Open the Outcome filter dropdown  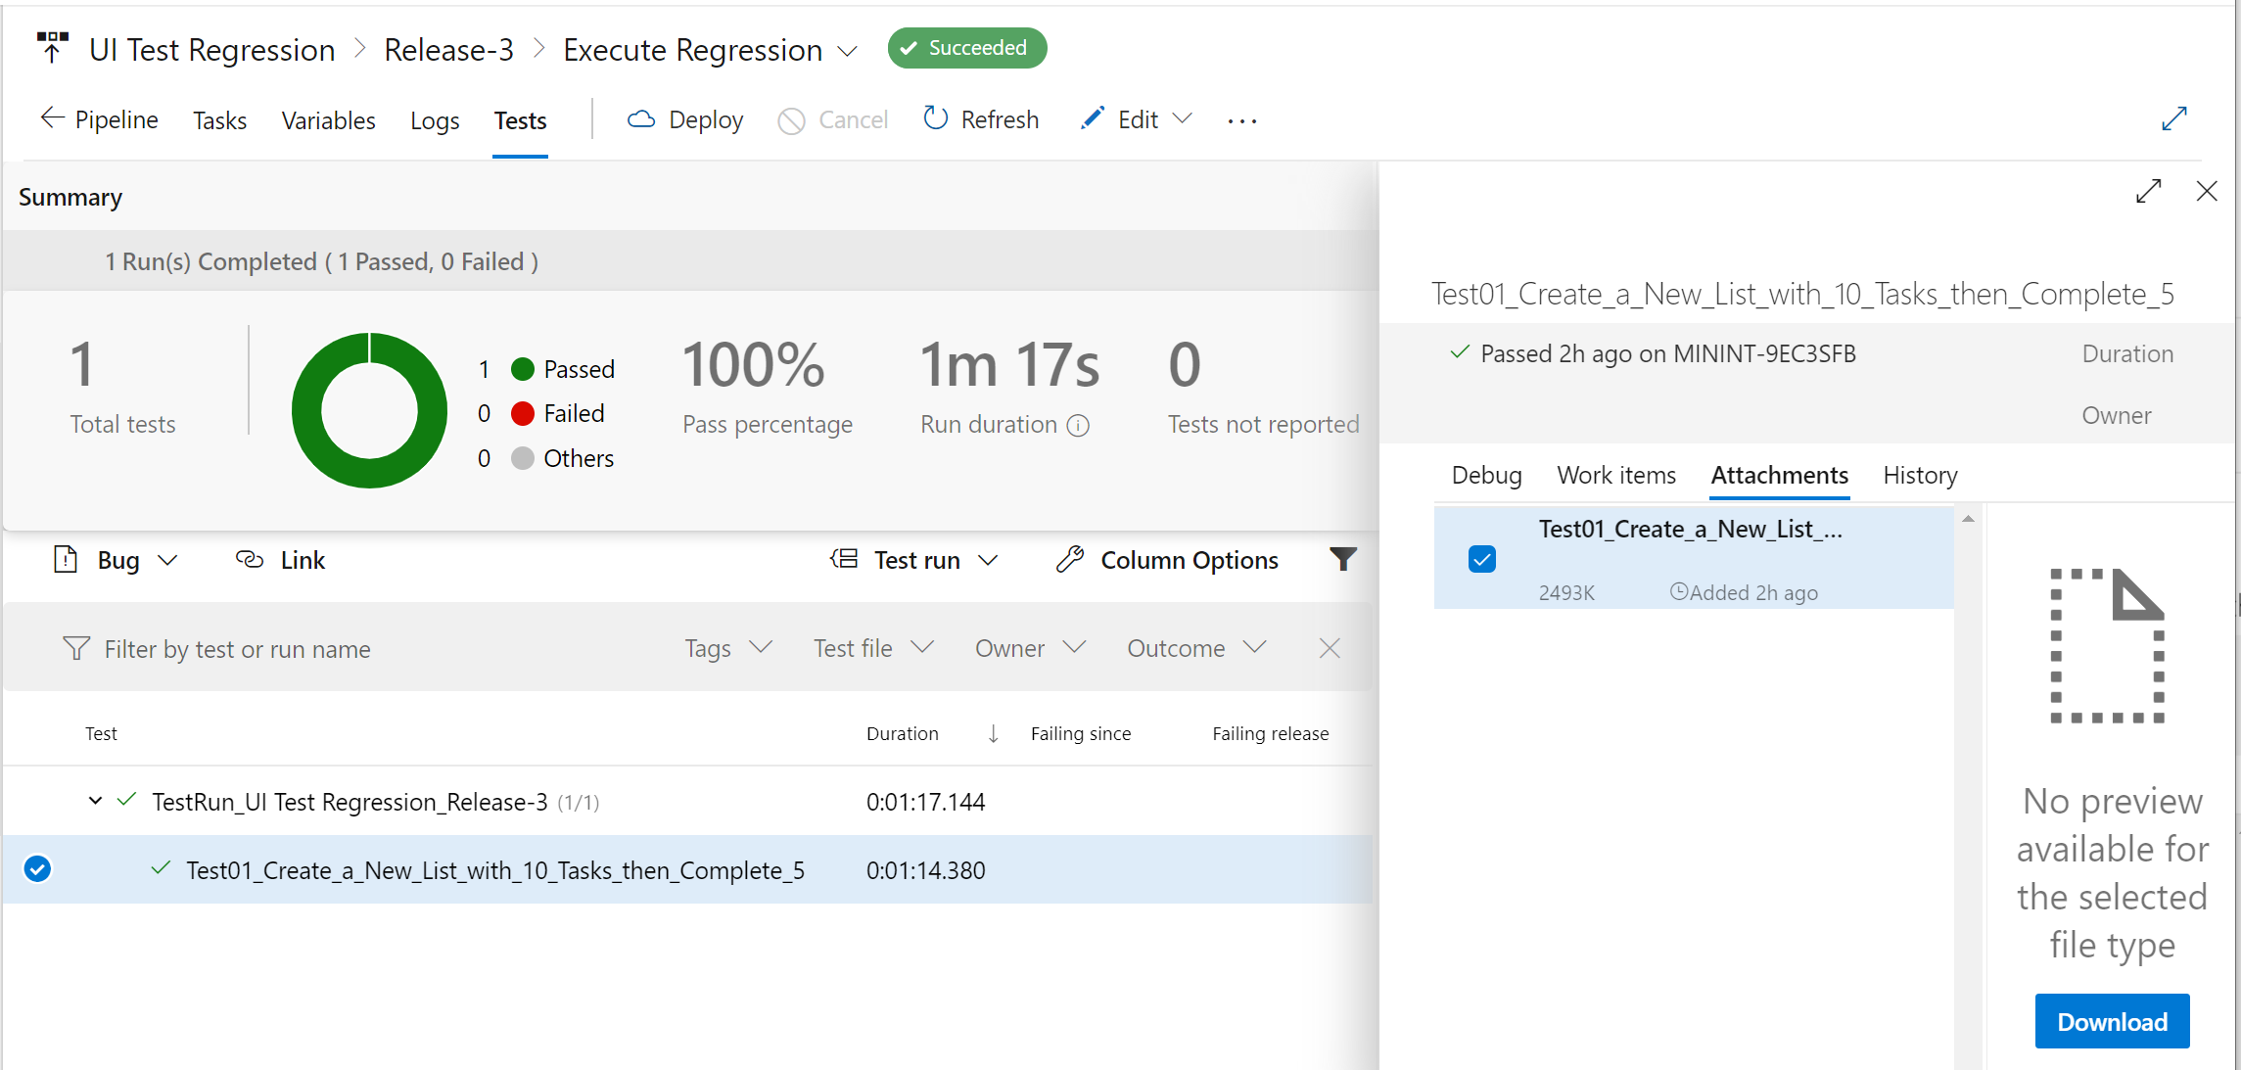click(x=1195, y=648)
